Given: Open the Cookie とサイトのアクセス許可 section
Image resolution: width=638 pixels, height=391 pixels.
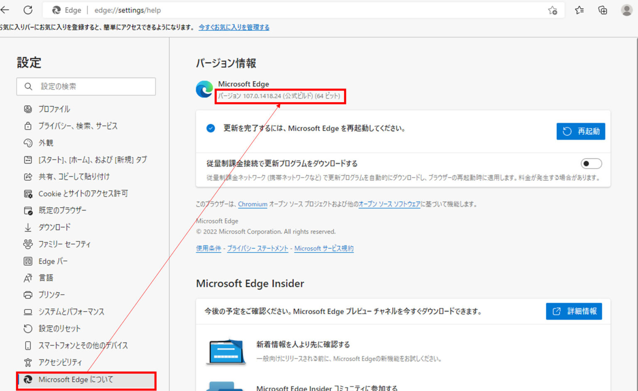Looking at the screenshot, I should pos(83,193).
